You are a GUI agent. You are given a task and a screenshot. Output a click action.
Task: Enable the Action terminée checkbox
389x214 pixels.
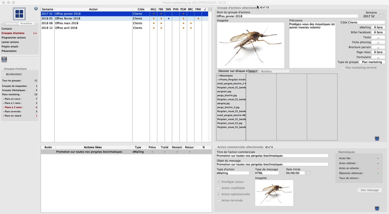[x=218, y=200]
